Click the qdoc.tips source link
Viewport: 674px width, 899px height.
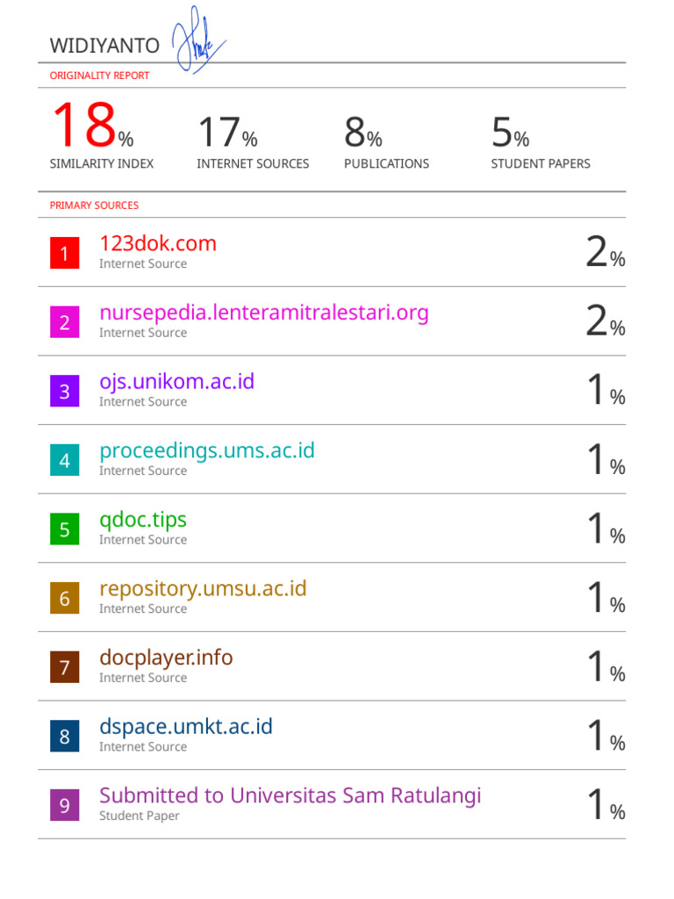(x=143, y=520)
